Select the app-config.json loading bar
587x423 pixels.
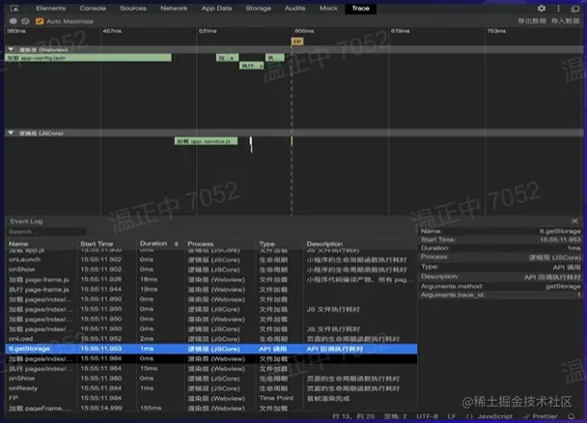point(89,58)
